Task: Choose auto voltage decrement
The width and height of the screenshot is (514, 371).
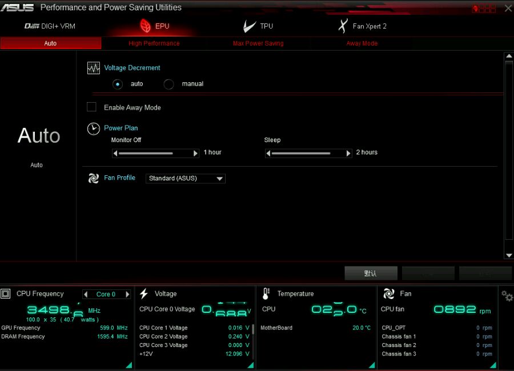Action: 118,84
